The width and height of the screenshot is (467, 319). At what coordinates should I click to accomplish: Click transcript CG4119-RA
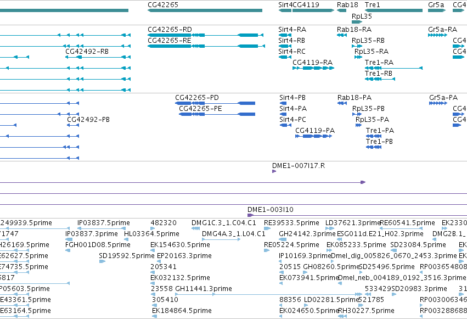[x=313, y=68]
